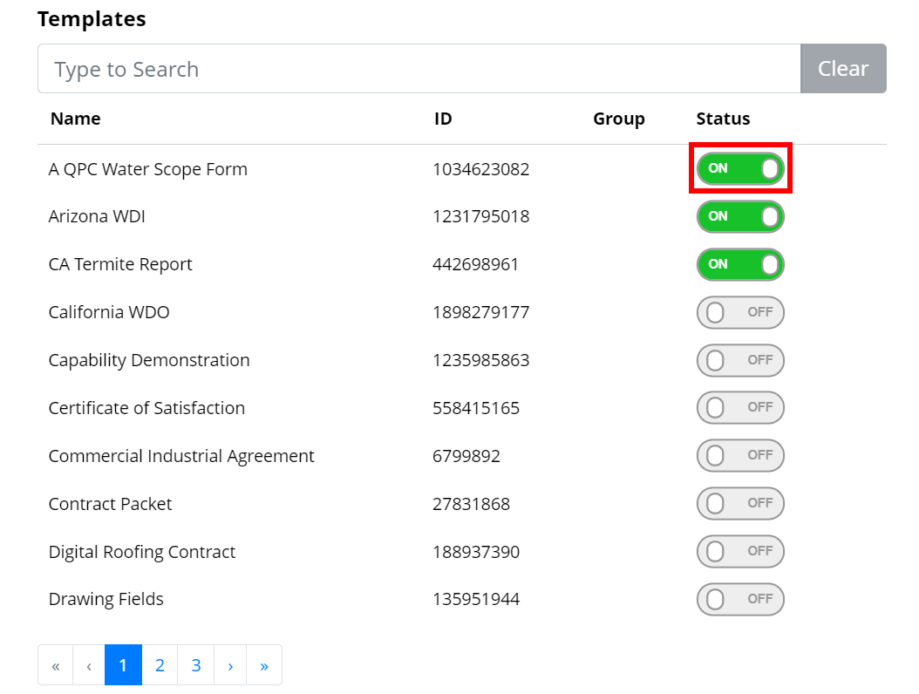Click the Type to Search field
Screen dimensions: 919x694
point(419,69)
